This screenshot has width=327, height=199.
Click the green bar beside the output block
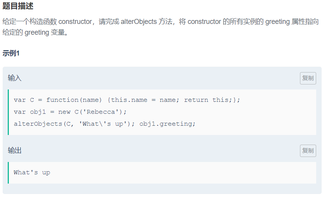tap(8, 173)
